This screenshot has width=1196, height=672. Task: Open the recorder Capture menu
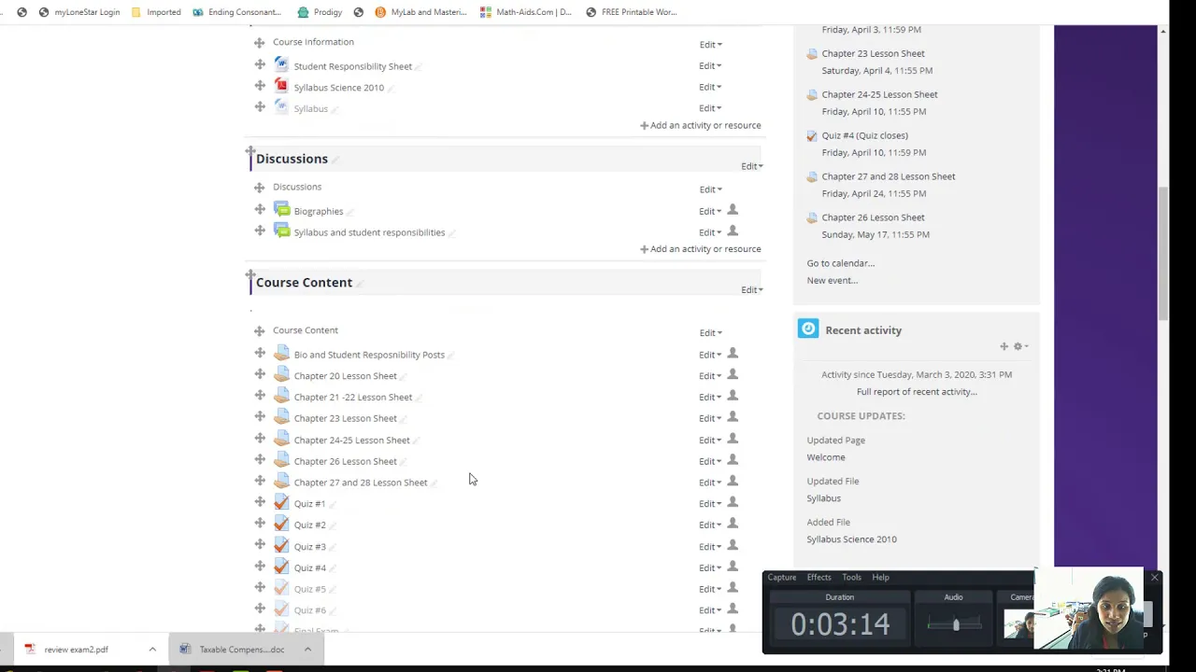[782, 577]
